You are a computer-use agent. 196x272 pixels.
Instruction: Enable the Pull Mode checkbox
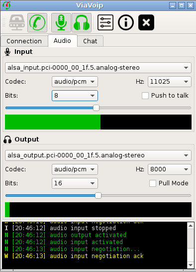(153, 183)
